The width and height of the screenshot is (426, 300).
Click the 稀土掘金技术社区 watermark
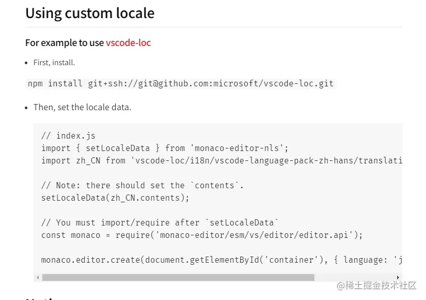coord(376,286)
